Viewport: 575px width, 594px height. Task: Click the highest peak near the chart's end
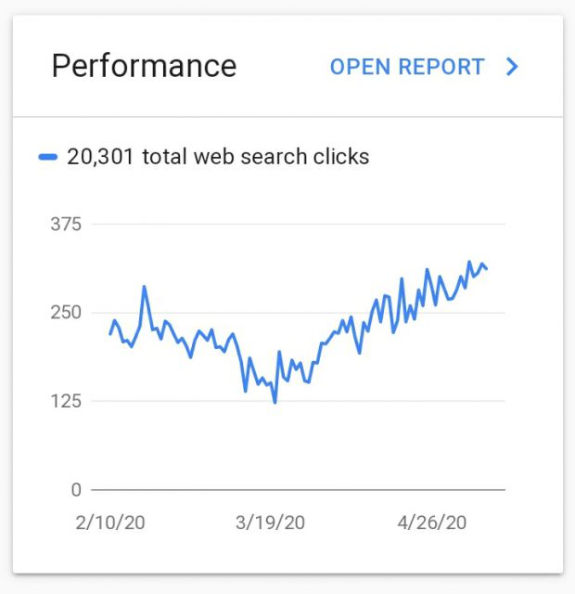(469, 262)
